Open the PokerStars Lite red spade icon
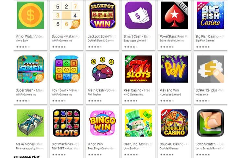 coord(174,15)
